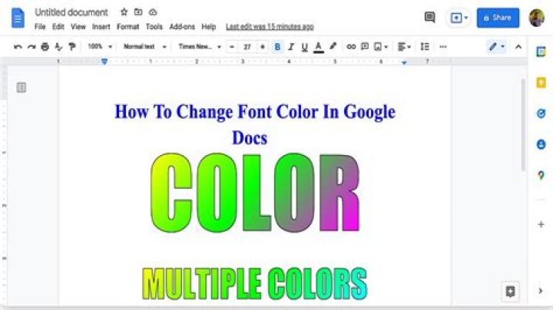The image size is (553, 310).
Task: Click the left indent marker on ruler
Action: coord(104,61)
